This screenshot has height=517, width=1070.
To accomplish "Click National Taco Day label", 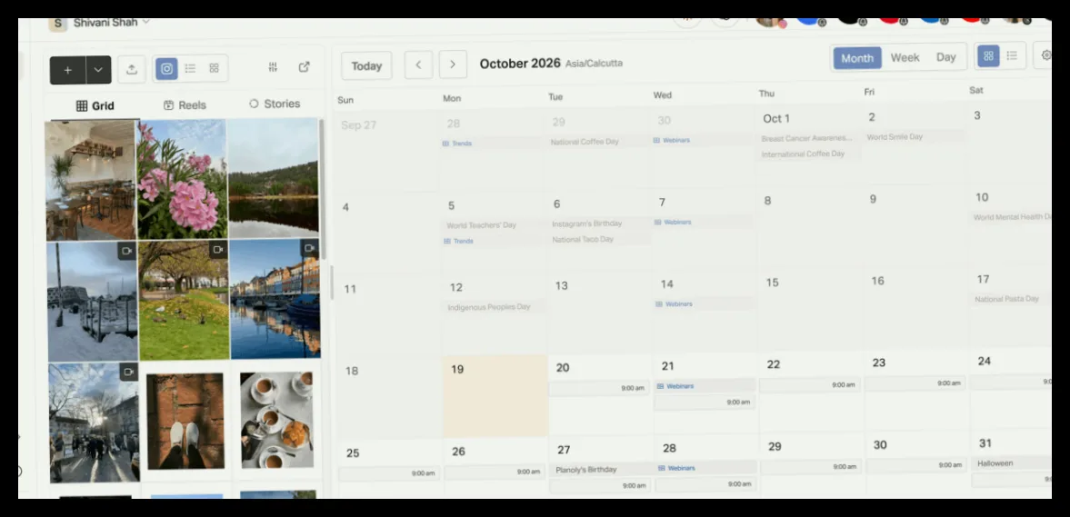I will (x=583, y=239).
